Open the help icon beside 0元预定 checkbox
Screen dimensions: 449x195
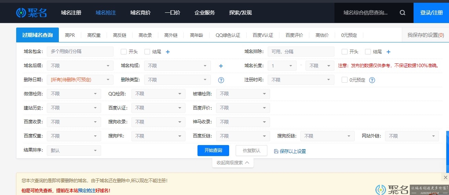click(x=372, y=80)
